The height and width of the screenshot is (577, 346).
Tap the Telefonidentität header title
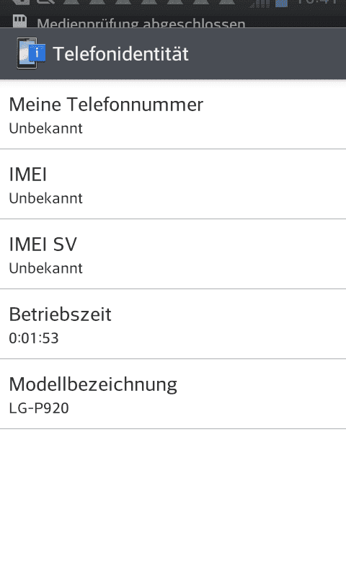(120, 53)
